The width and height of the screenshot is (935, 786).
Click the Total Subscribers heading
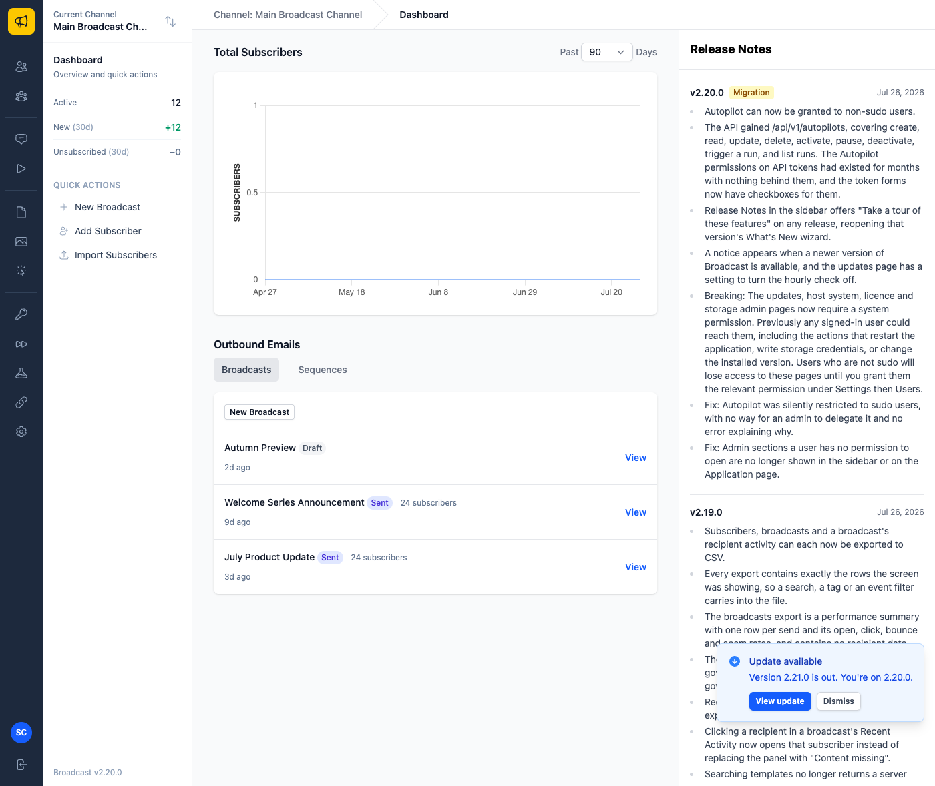click(x=258, y=52)
